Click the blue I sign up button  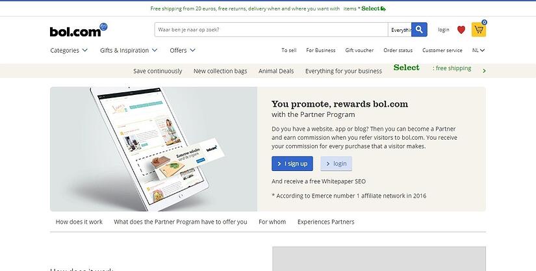click(x=292, y=164)
